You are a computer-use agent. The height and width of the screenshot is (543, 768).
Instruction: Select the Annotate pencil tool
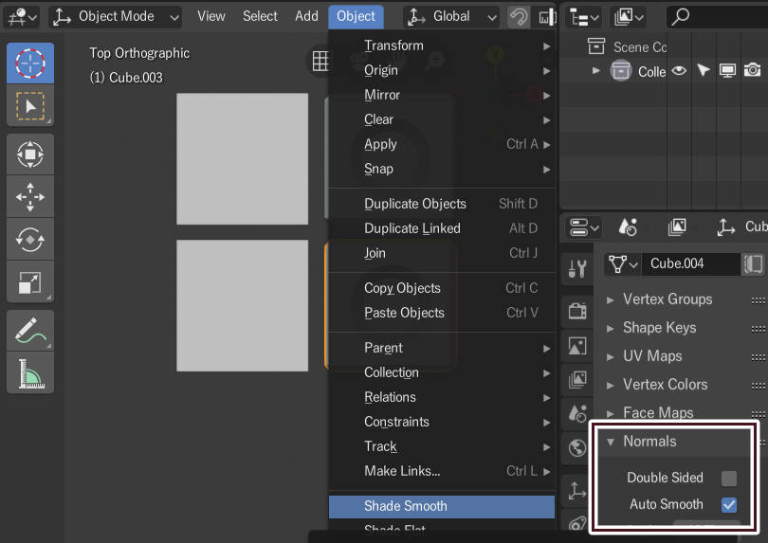tap(30, 330)
